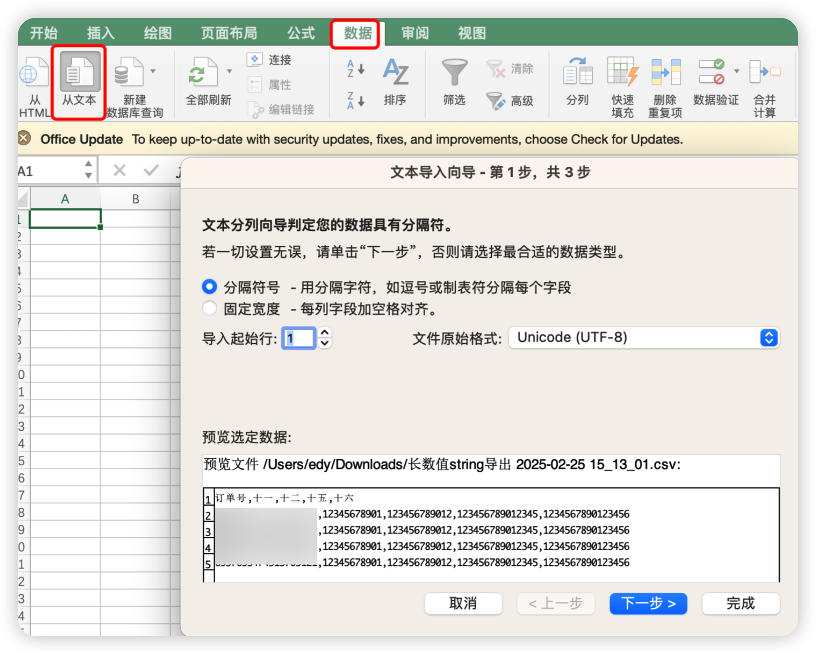Image resolution: width=816 pixels, height=654 pixels.
Task: Sort ascending A to Z
Action: (355, 69)
